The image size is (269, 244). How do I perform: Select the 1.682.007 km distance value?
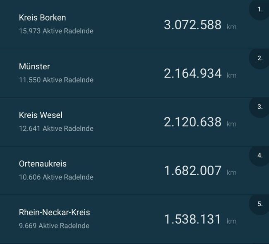(x=193, y=171)
